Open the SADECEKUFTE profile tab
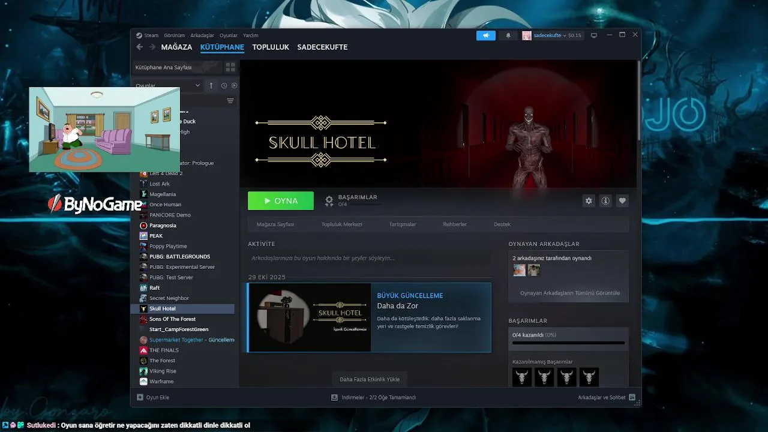Screen dimensions: 768x432 (x=322, y=47)
